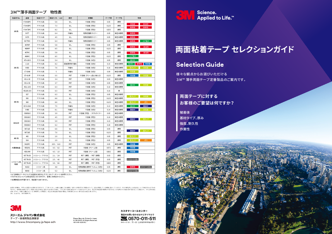Select the 300LSE group cell
The image size is (332, 234).
click(x=16, y=123)
